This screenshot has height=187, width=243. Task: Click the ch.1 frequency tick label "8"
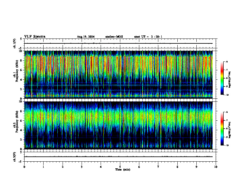tap(21, 61)
